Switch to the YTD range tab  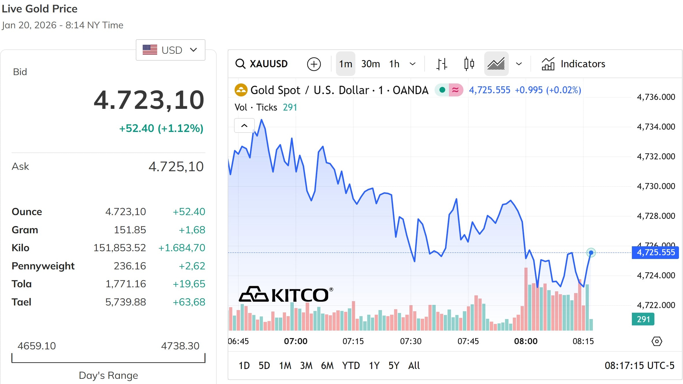coord(351,365)
